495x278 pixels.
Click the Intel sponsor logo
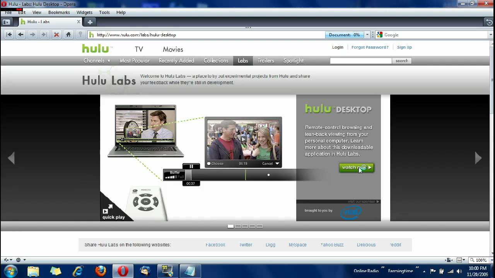pos(351,212)
